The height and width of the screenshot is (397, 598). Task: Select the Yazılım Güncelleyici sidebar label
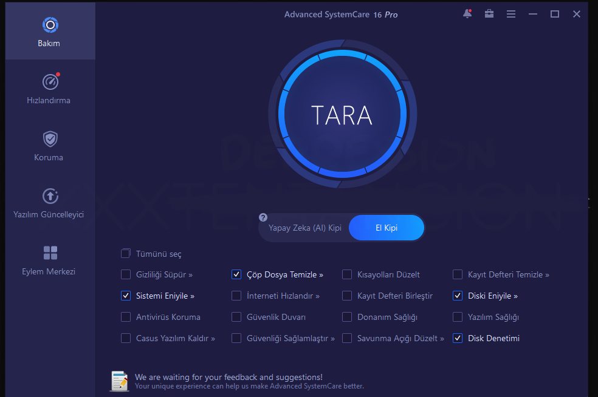click(x=49, y=214)
